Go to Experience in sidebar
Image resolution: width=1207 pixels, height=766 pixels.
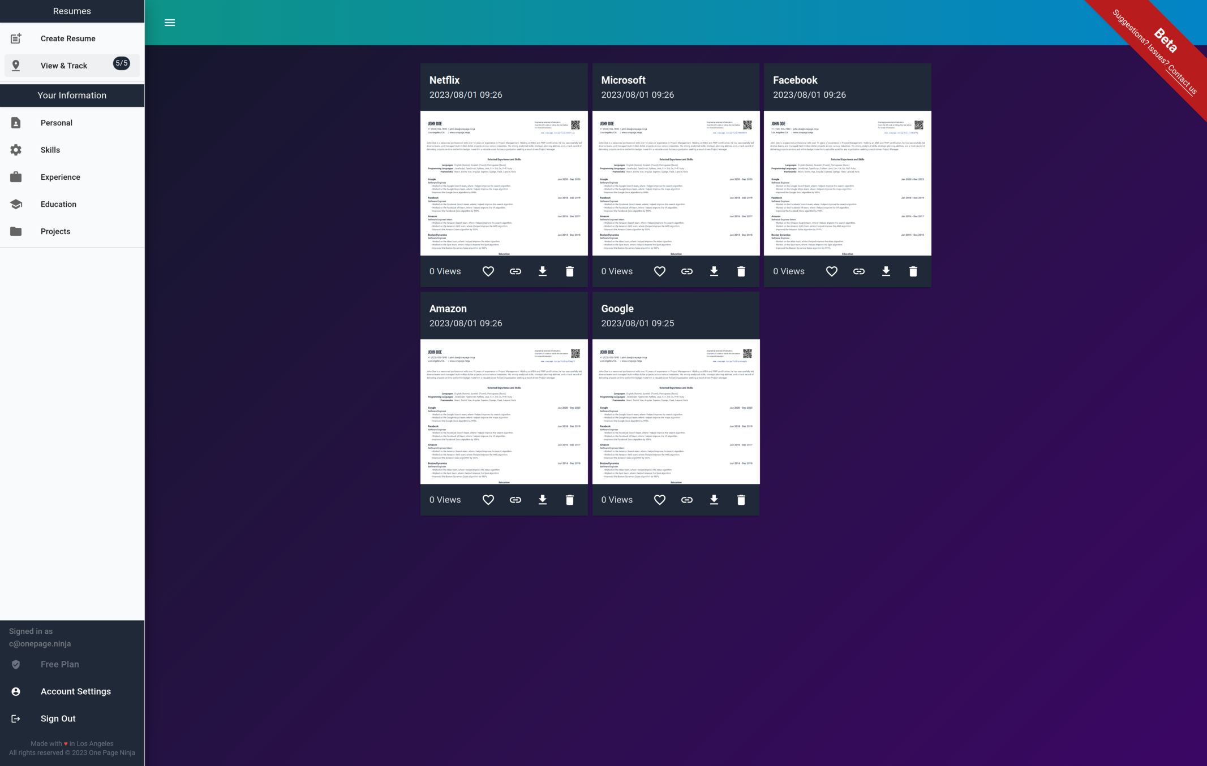tap(61, 177)
